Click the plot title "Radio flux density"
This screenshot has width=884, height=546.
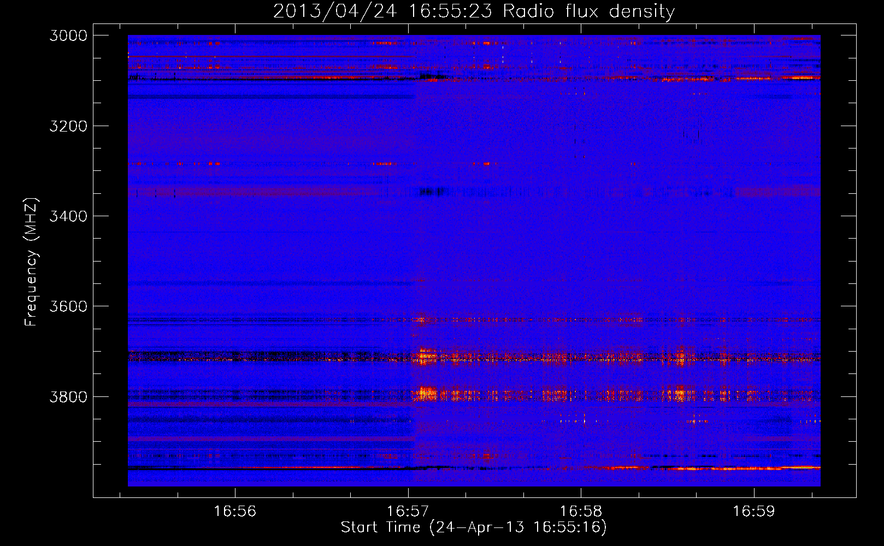(x=588, y=11)
